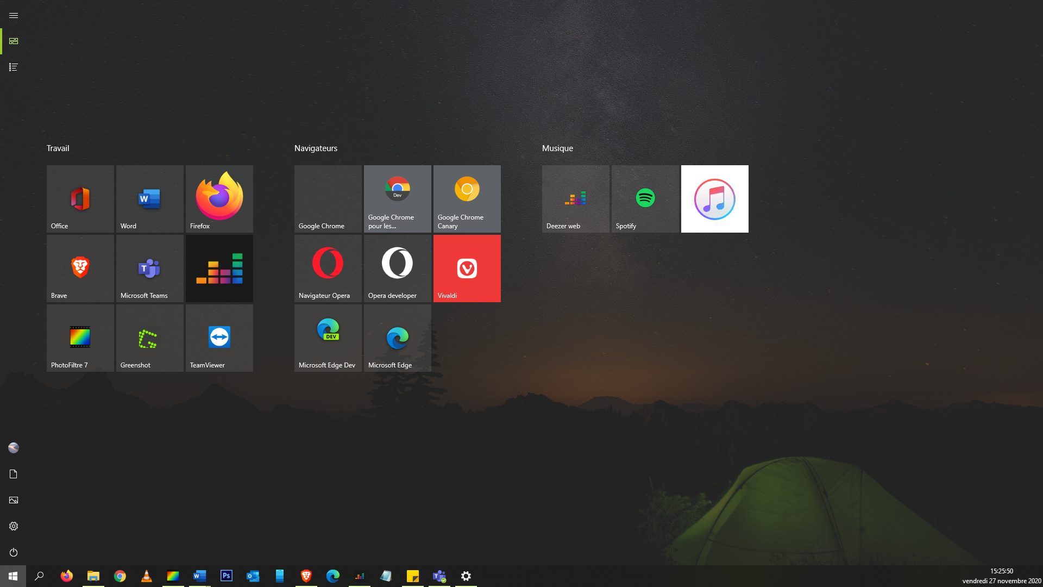Expand the Start menu hamburger navigation
The height and width of the screenshot is (587, 1043).
click(x=14, y=15)
